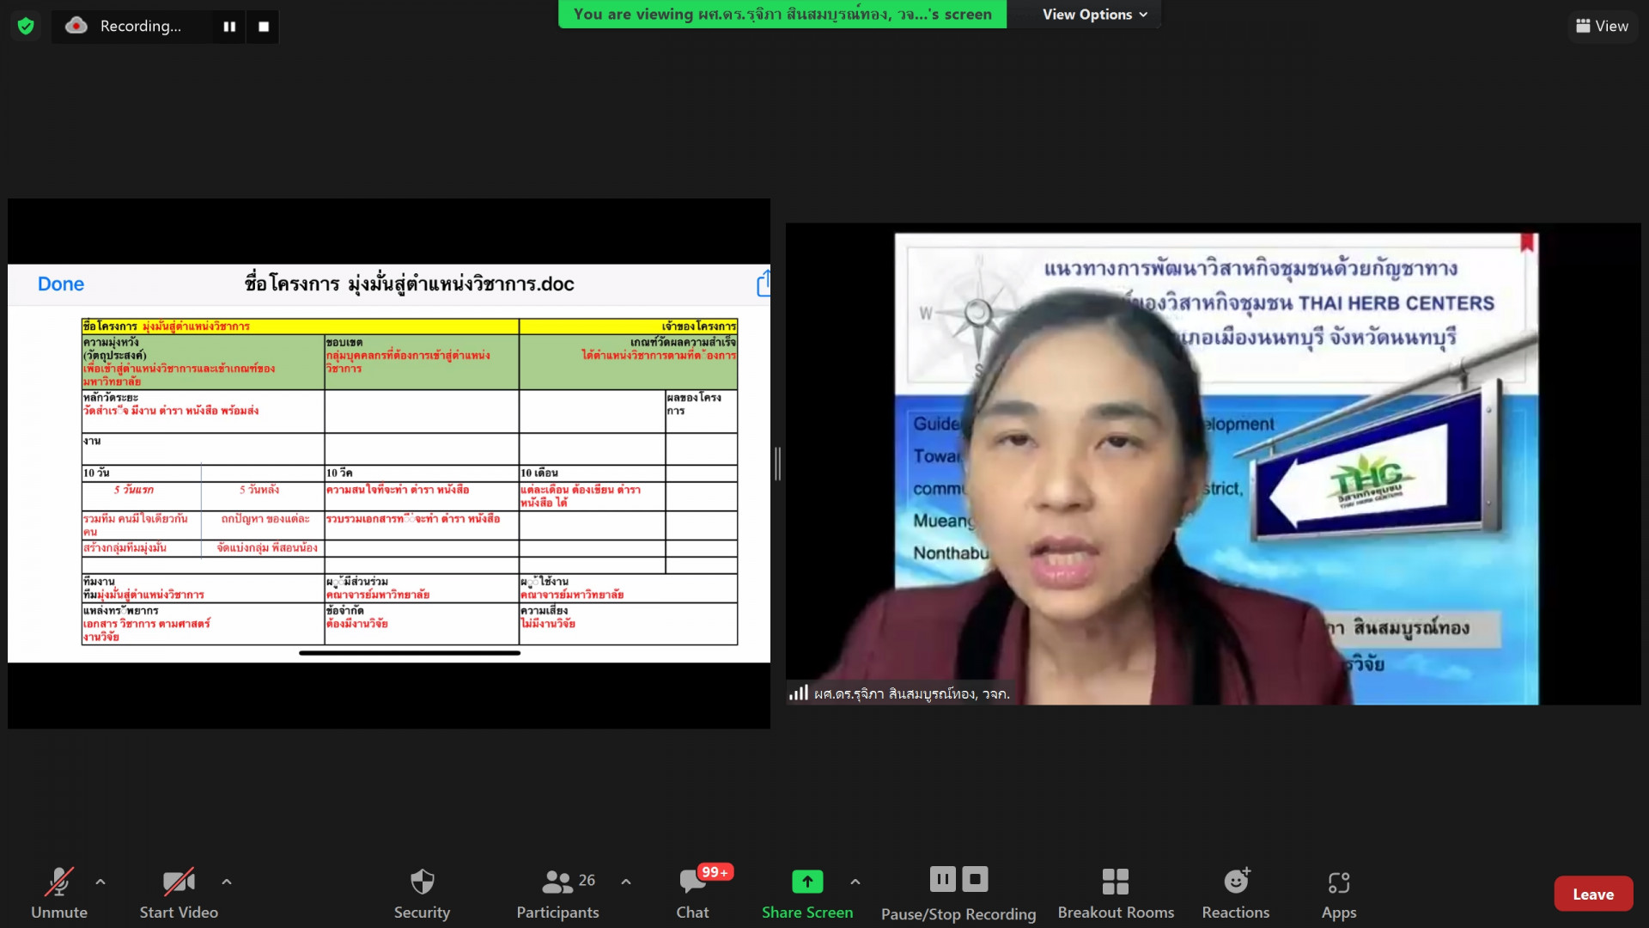Viewport: 1649px width, 928px height.
Task: Click the divider handle between shared screen and video
Action: [777, 464]
